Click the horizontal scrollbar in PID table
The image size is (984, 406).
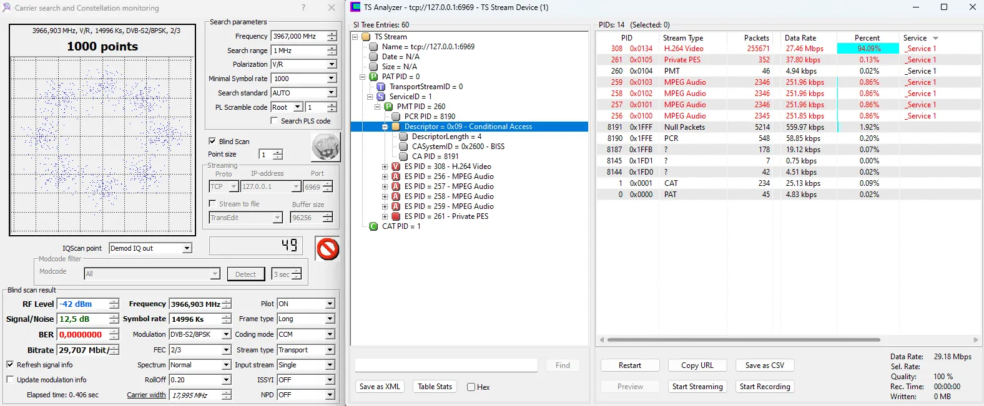[x=743, y=340]
